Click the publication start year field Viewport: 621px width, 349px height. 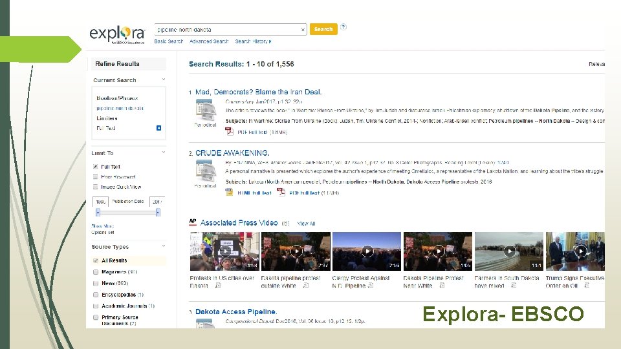pyautogui.click(x=101, y=202)
